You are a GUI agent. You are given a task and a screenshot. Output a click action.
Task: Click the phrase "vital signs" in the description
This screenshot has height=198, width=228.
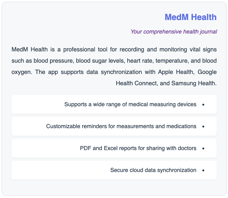point(203,49)
